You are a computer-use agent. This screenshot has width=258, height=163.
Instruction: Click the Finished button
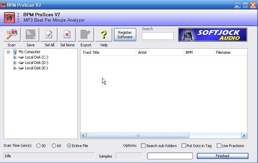point(222,156)
